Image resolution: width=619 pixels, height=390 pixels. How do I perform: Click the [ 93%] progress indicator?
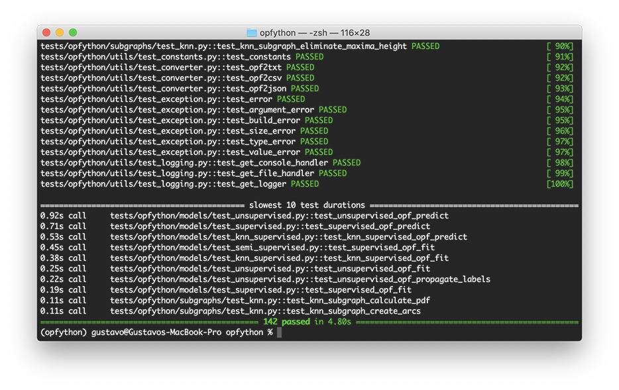(560, 89)
